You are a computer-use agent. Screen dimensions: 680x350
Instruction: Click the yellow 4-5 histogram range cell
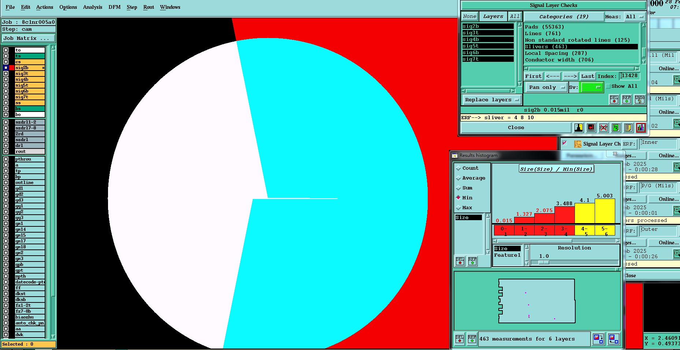tap(585, 230)
